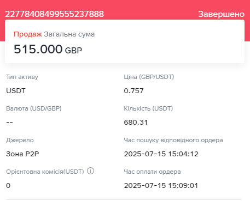Click the quantity value 680.31
Viewport: 250px width, 201px height.
[x=136, y=122]
